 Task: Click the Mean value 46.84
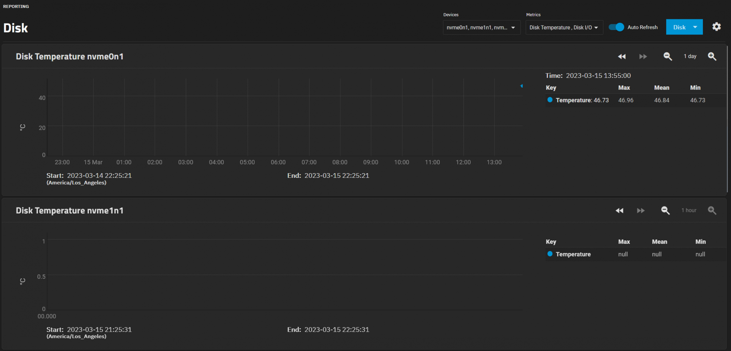[662, 100]
